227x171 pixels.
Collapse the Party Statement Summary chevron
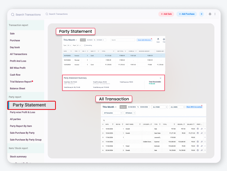click(160, 78)
